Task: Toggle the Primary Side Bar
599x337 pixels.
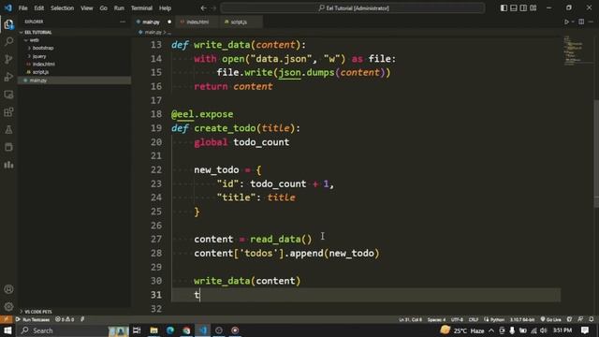Action: (x=504, y=8)
